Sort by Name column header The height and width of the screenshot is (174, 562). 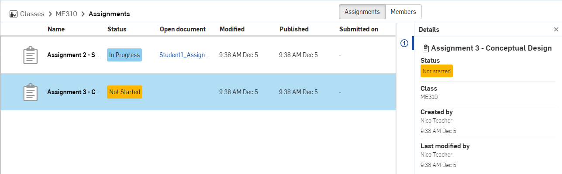pos(56,29)
